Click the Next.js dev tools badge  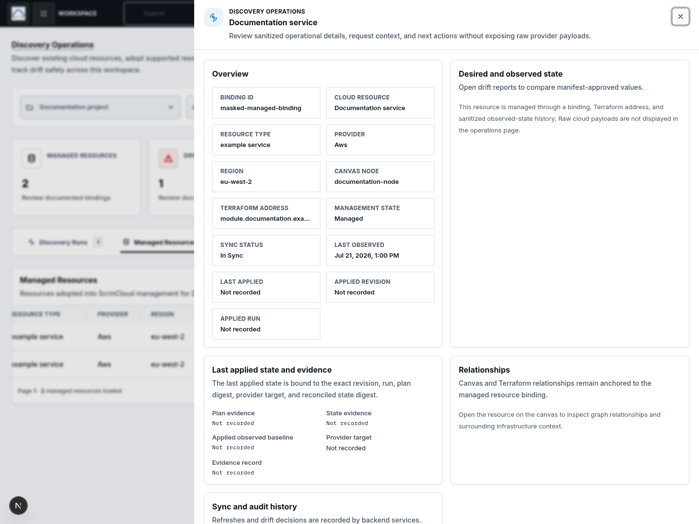click(x=18, y=506)
